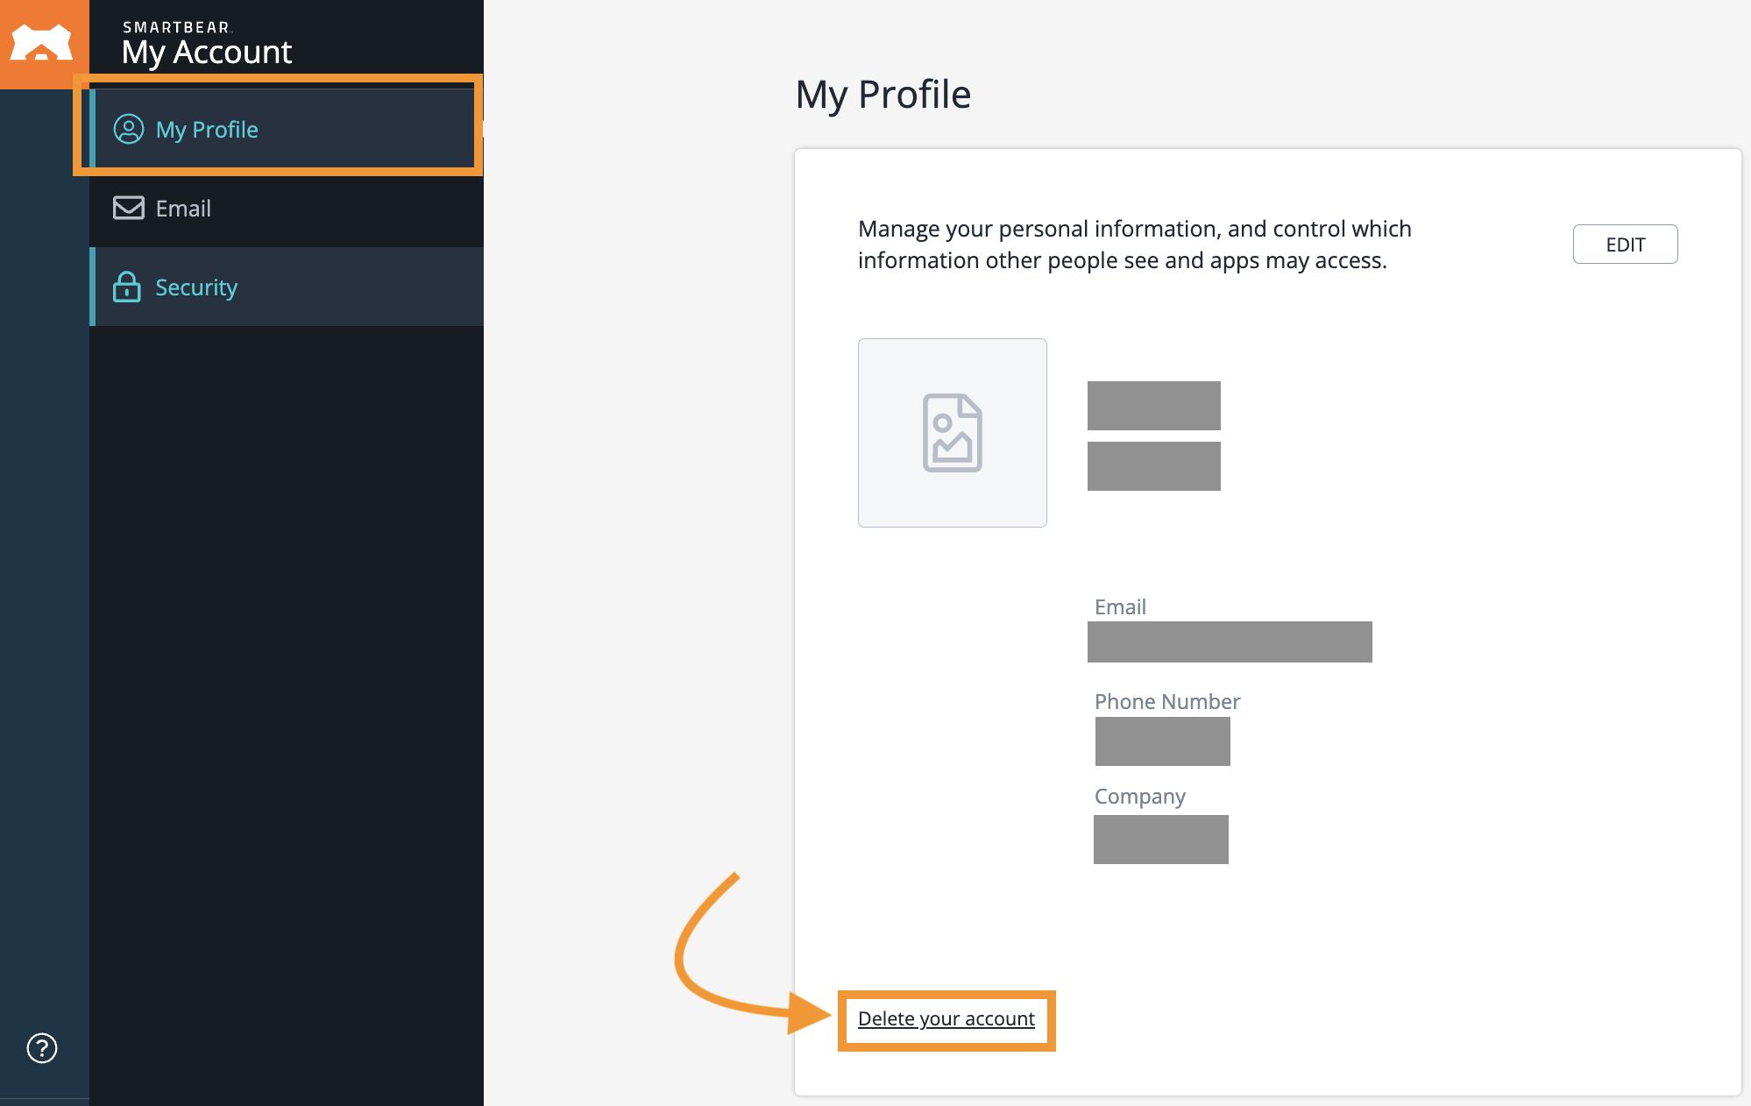Click the Email envelope icon
Image resolution: width=1751 pixels, height=1106 pixels.
tap(128, 208)
